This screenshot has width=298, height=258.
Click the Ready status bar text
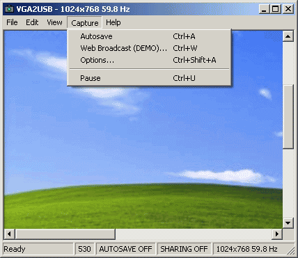(x=15, y=249)
